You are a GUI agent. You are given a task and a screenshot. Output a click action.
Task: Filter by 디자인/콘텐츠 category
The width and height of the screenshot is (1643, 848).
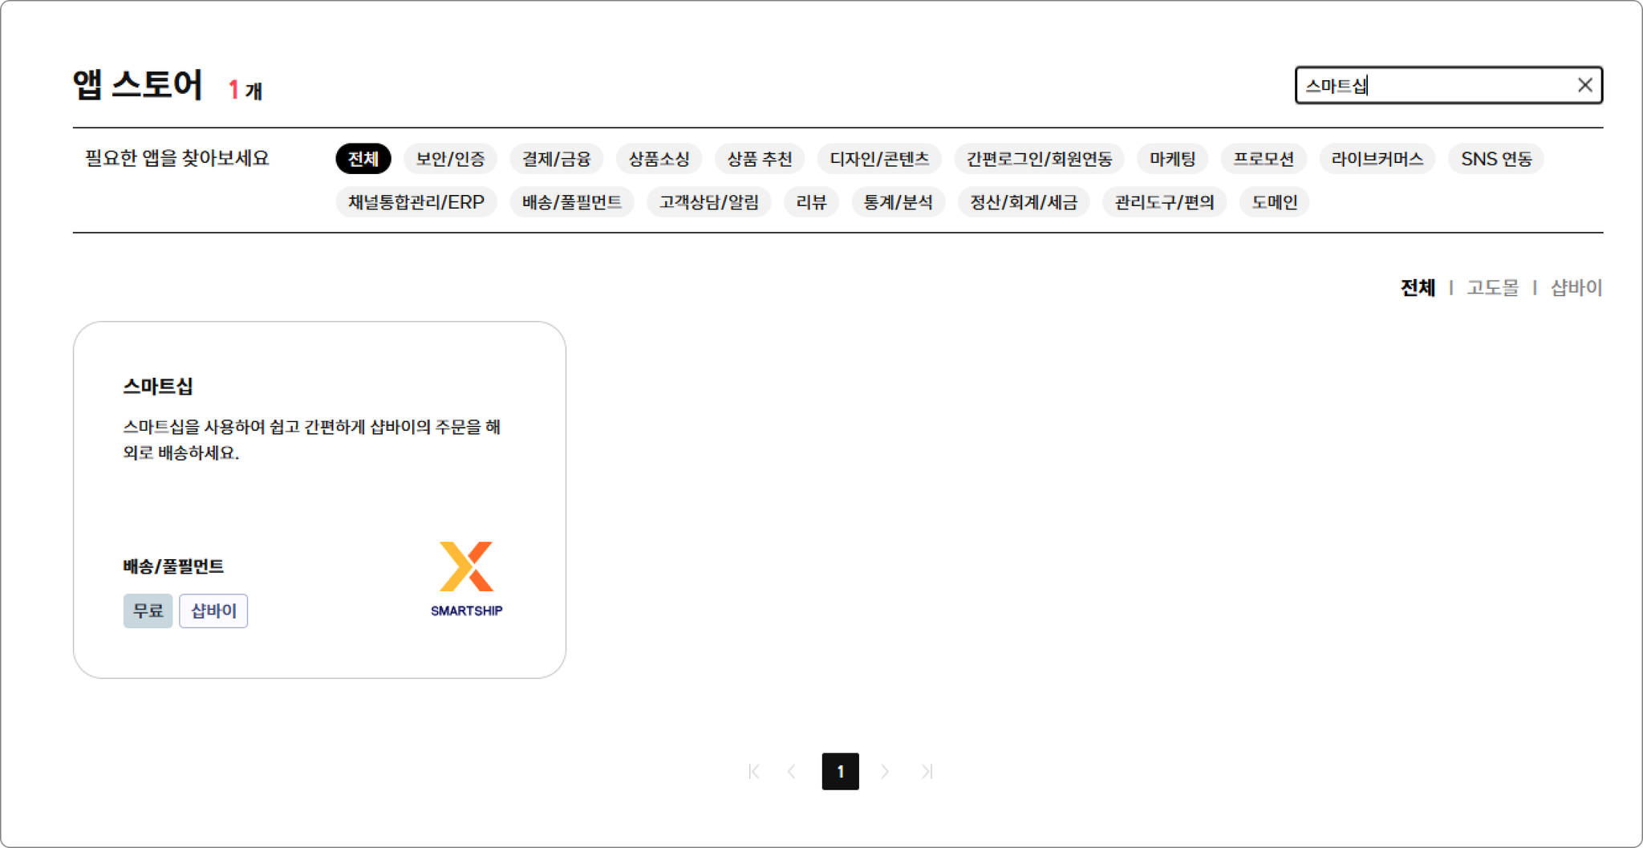pos(879,158)
